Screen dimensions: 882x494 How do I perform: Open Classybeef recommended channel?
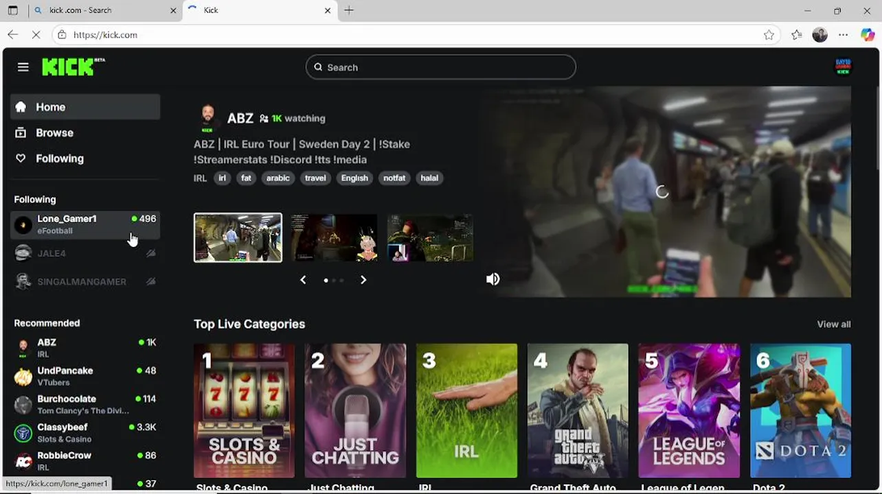click(x=85, y=432)
